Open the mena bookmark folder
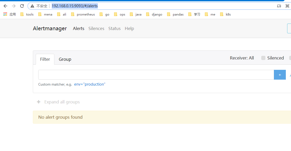Image resolution: width=291 pixels, height=151 pixels. point(45,14)
